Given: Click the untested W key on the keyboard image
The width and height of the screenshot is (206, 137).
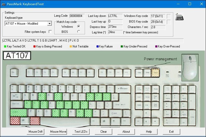Looking at the screenshot, I should click(x=34, y=96).
